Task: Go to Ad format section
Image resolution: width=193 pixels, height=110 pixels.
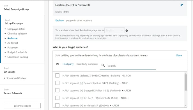Action: point(13,43)
